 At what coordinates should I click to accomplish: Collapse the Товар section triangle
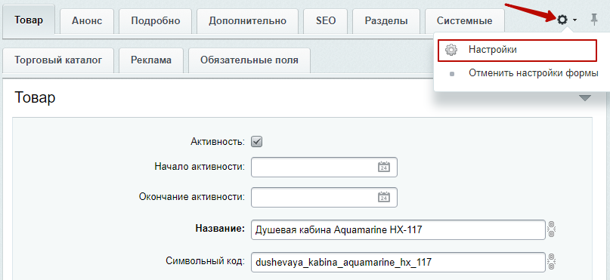585,98
